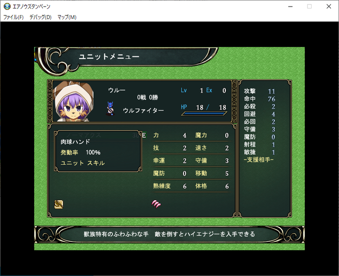This screenshot has width=339, height=276.
Task: Click the ユニット スキル label
Action: click(83, 163)
